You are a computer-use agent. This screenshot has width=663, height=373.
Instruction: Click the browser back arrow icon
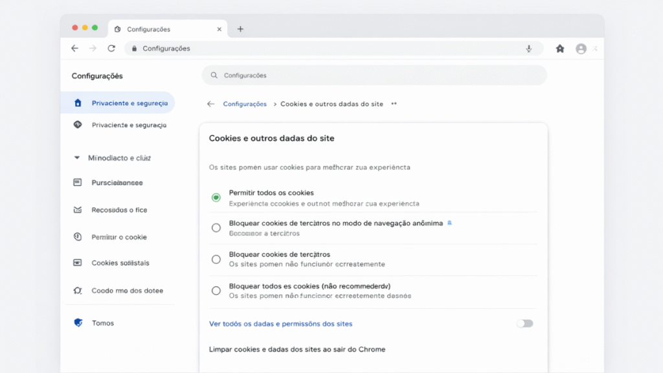coord(75,49)
